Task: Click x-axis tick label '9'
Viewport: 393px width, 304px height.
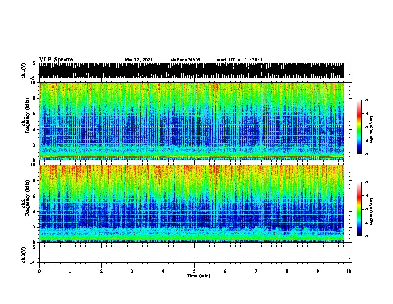Action: pyautogui.click(x=318, y=271)
